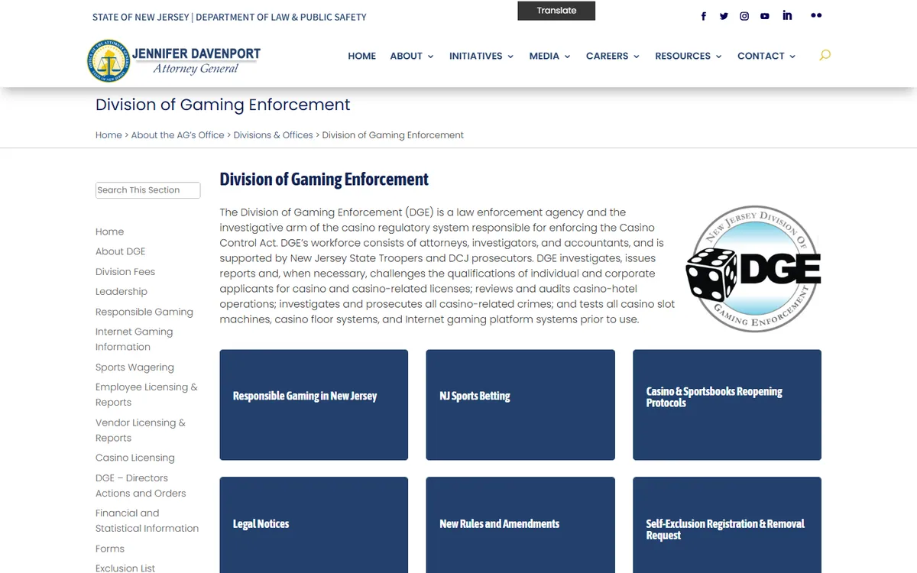The image size is (917, 573).
Task: Click About the AG's Office breadcrumb
Action: coord(177,135)
